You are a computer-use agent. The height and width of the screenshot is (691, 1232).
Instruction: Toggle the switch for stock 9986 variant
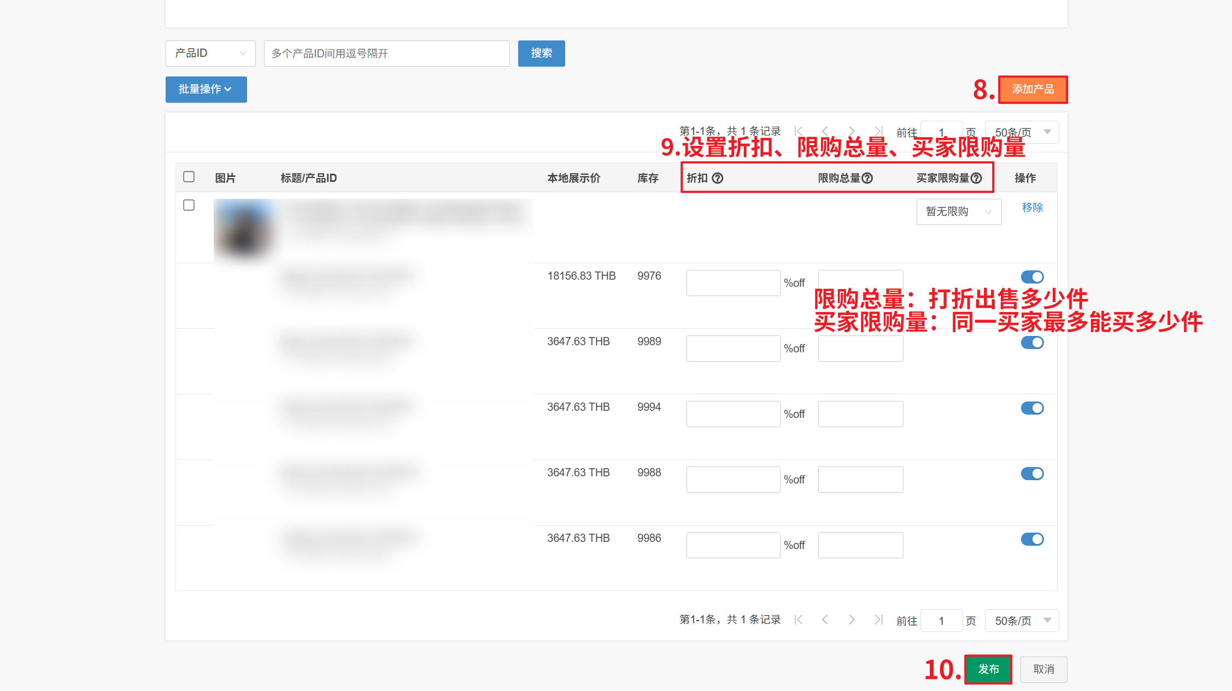1032,539
